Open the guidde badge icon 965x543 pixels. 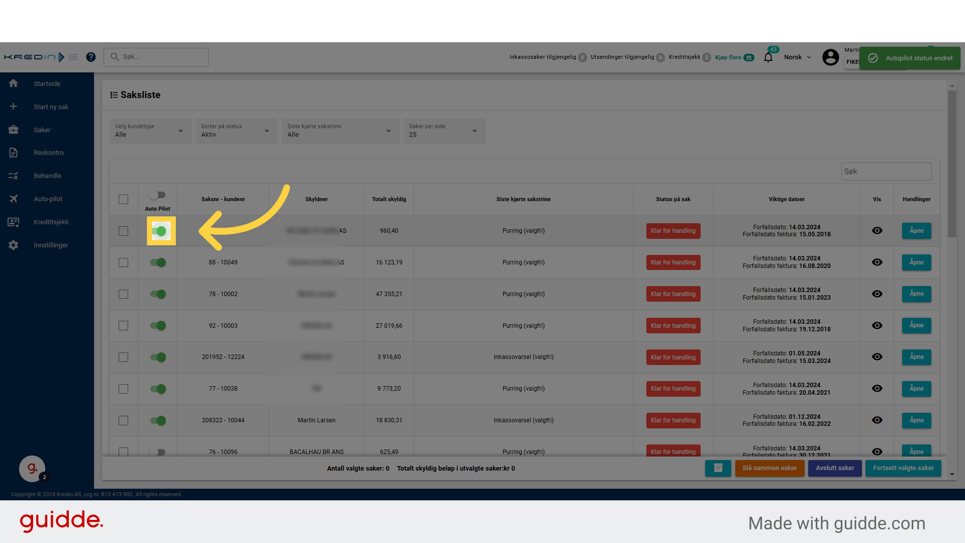coord(32,469)
